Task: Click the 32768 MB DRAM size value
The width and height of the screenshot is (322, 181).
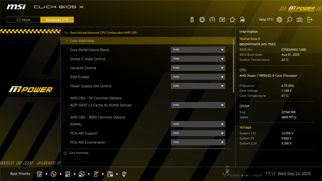Action: coord(288,112)
